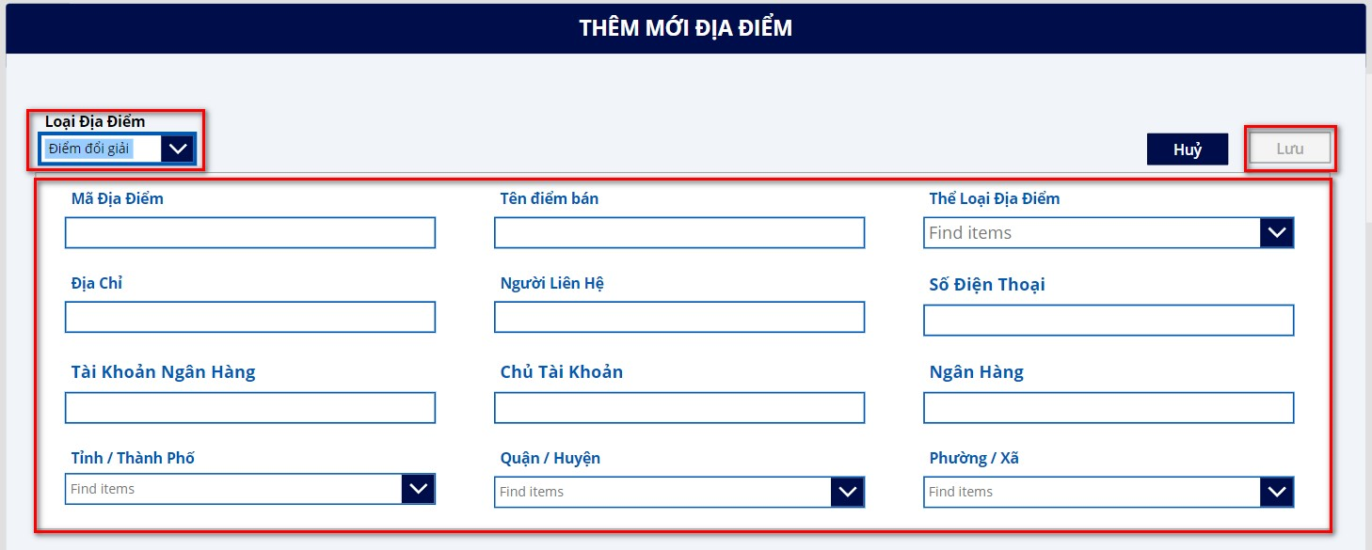
Task: Open the Loại Địa Điểm dropdown arrow
Action: [x=177, y=149]
